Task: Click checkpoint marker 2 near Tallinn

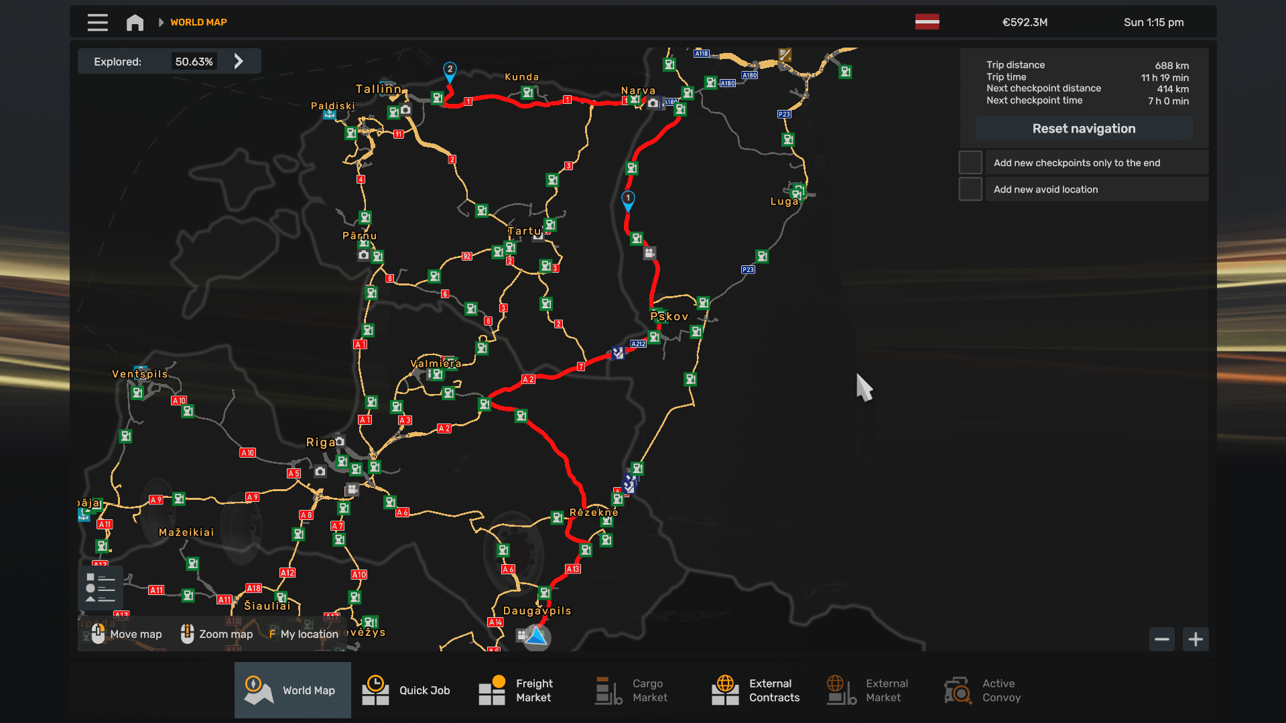Action: click(x=450, y=70)
